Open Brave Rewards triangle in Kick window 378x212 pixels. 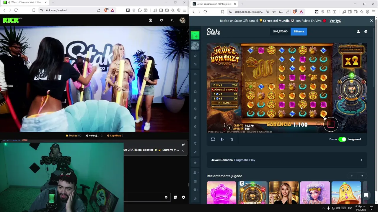click(x=113, y=10)
